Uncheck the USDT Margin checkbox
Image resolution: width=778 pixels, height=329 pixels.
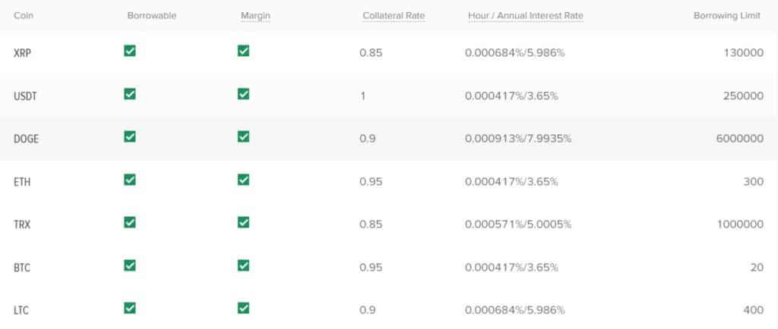(243, 94)
